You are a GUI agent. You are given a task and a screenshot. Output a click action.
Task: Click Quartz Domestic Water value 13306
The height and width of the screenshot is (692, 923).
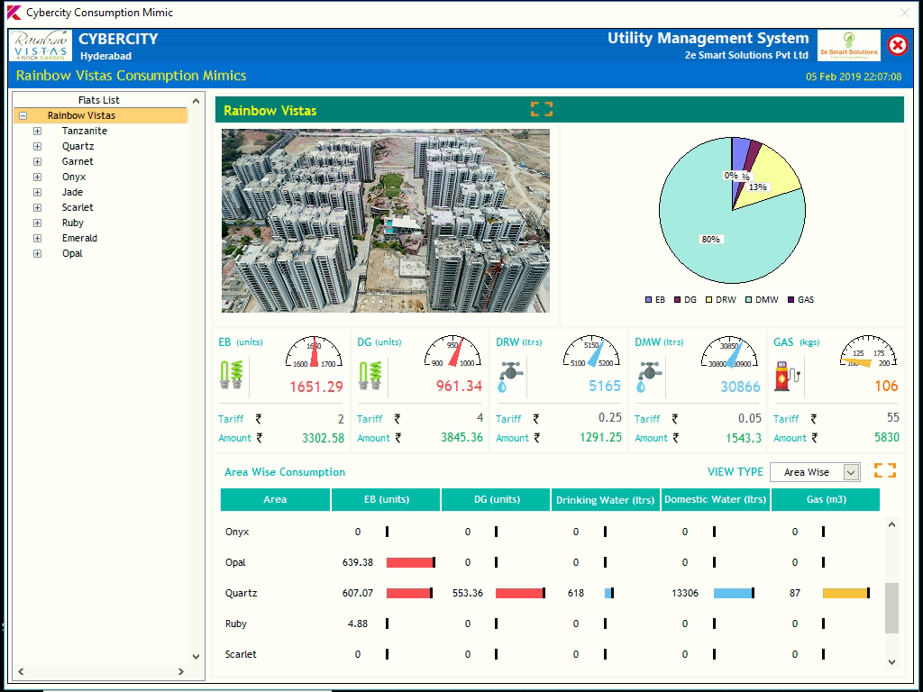685,593
